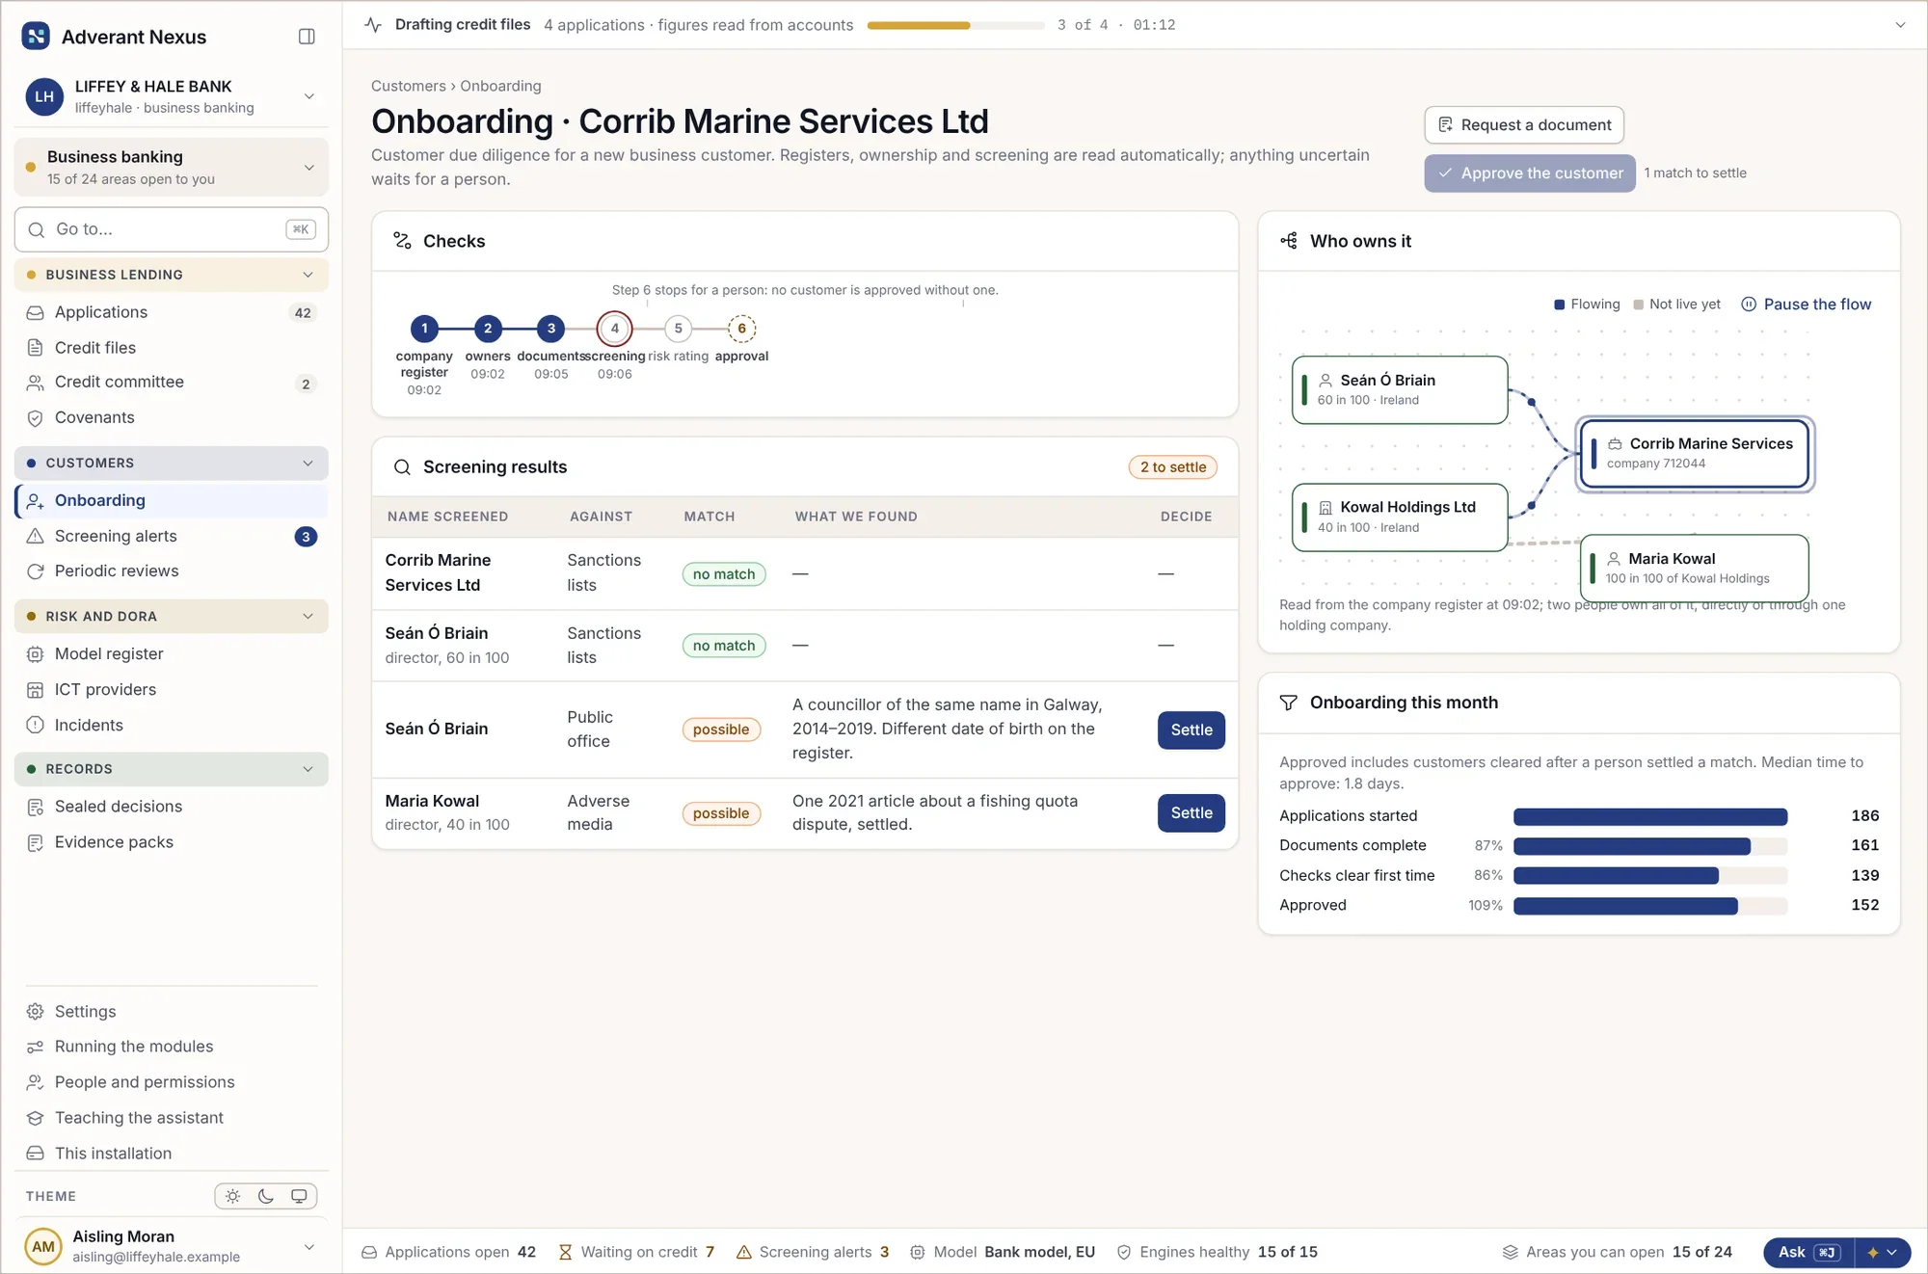Viewport: 1928px width, 1274px height.
Task: Go to Credit committee
Action: [172, 383]
